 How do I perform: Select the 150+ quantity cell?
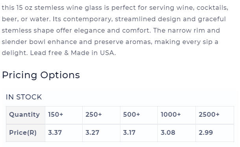coord(64,115)
